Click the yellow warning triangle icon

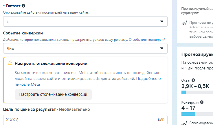[x=10, y=62]
